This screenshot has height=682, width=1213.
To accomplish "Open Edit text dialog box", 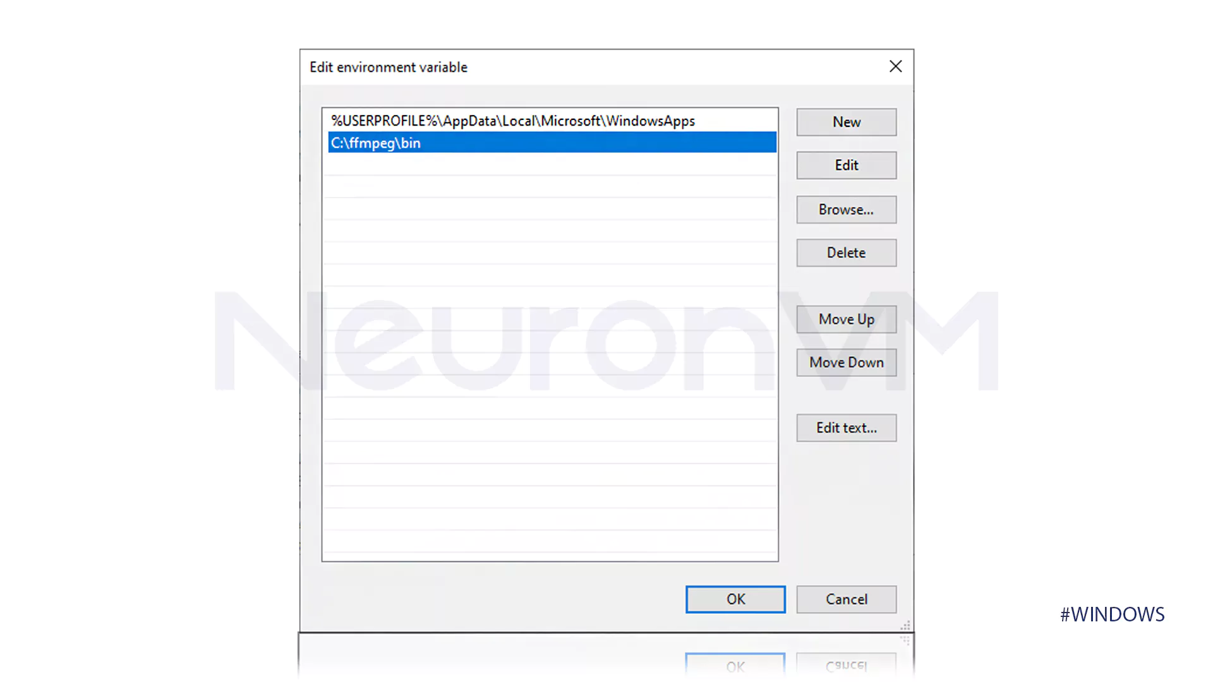I will click(x=847, y=427).
